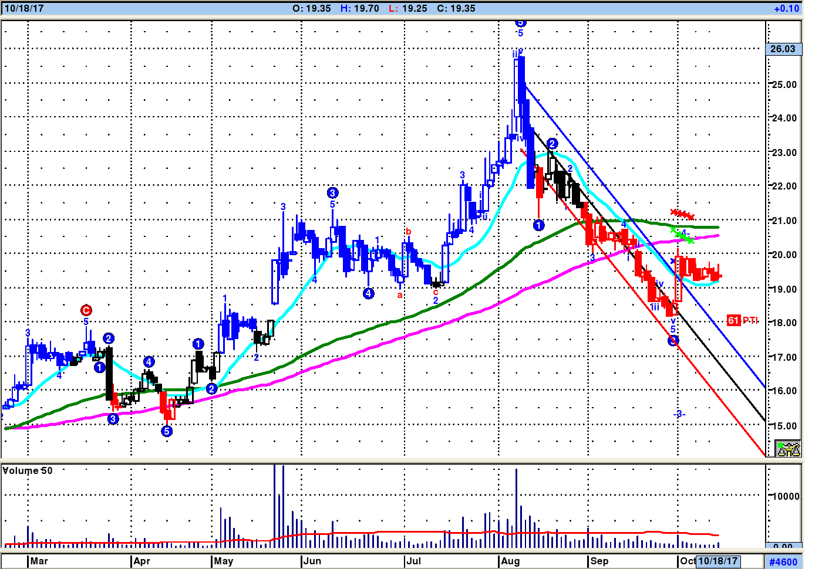Click the 21.00 price axis label
Screen dimensions: 822x569
(784, 221)
